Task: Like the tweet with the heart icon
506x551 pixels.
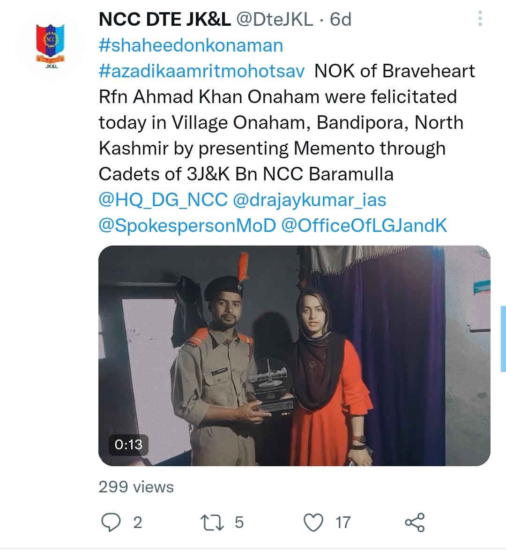Action: tap(313, 522)
